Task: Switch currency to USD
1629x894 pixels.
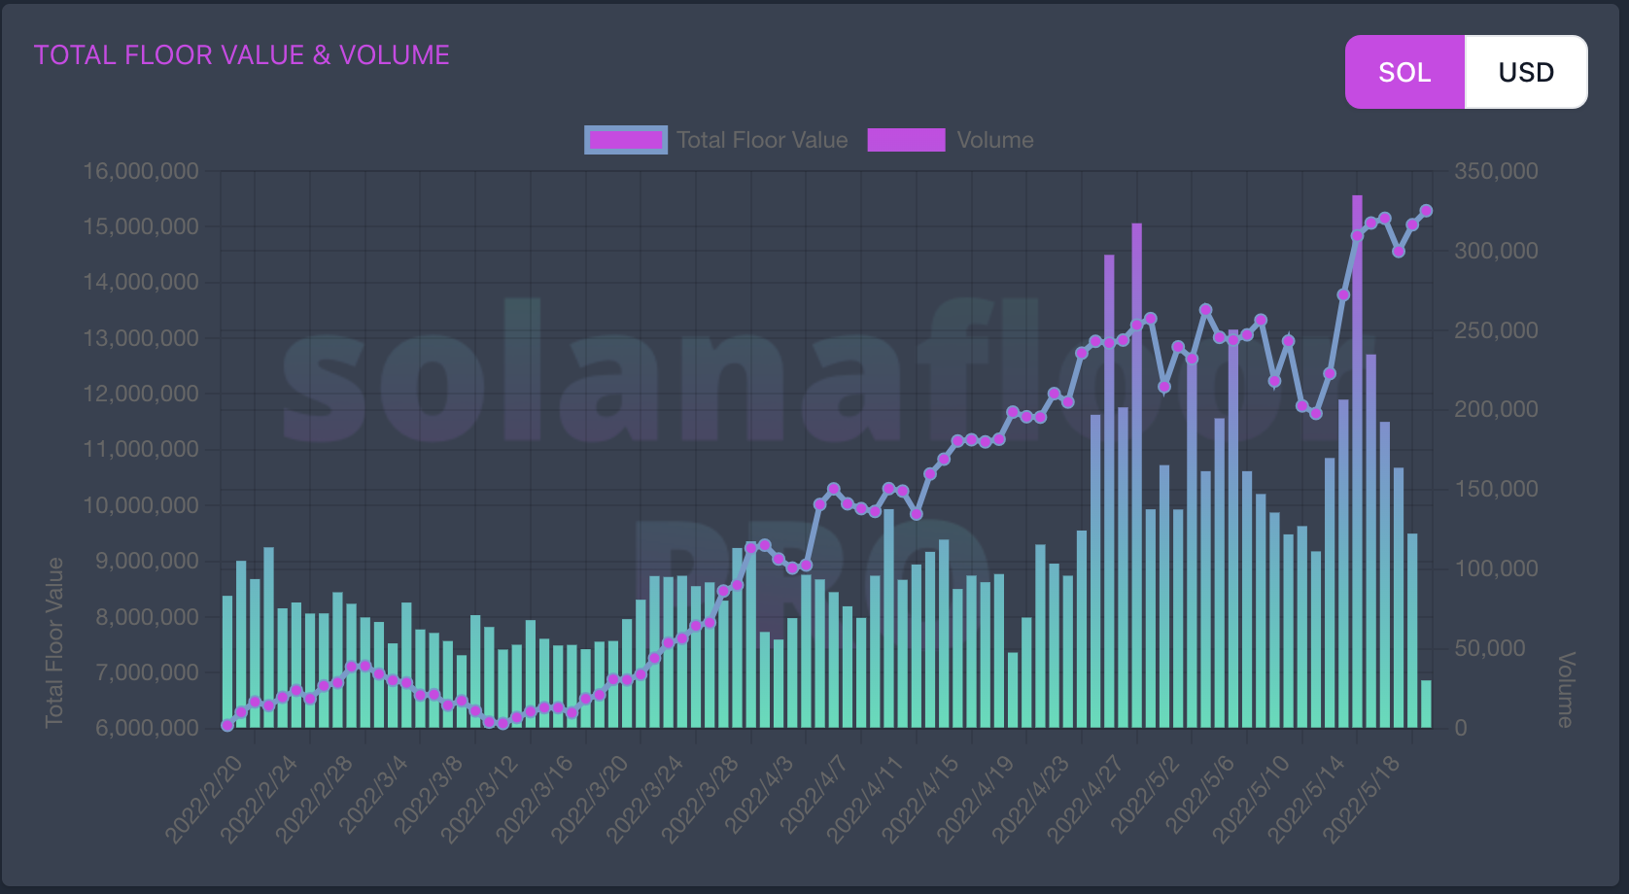Action: pos(1526,72)
